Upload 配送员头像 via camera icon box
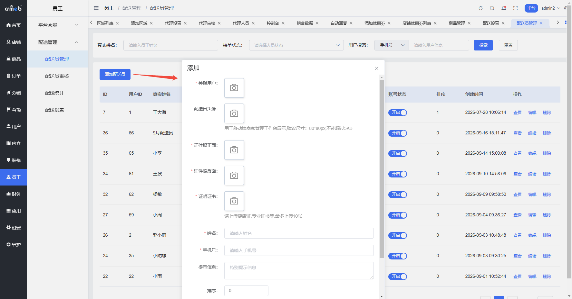572x299 pixels. [x=234, y=113]
